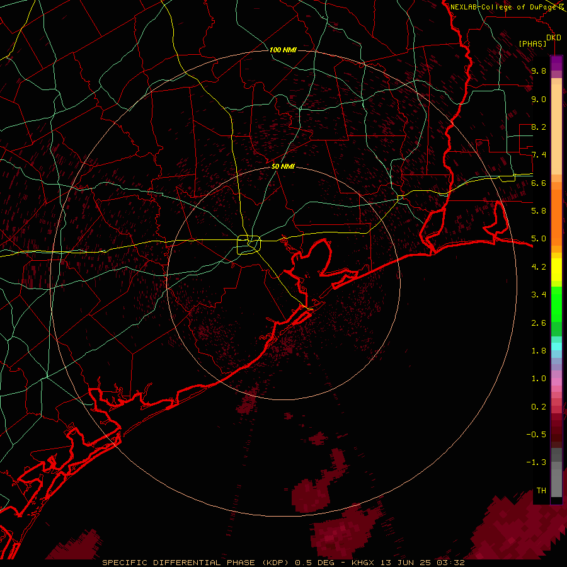
Task: Click the 9.8 value on the color scale
Action: pyautogui.click(x=539, y=71)
